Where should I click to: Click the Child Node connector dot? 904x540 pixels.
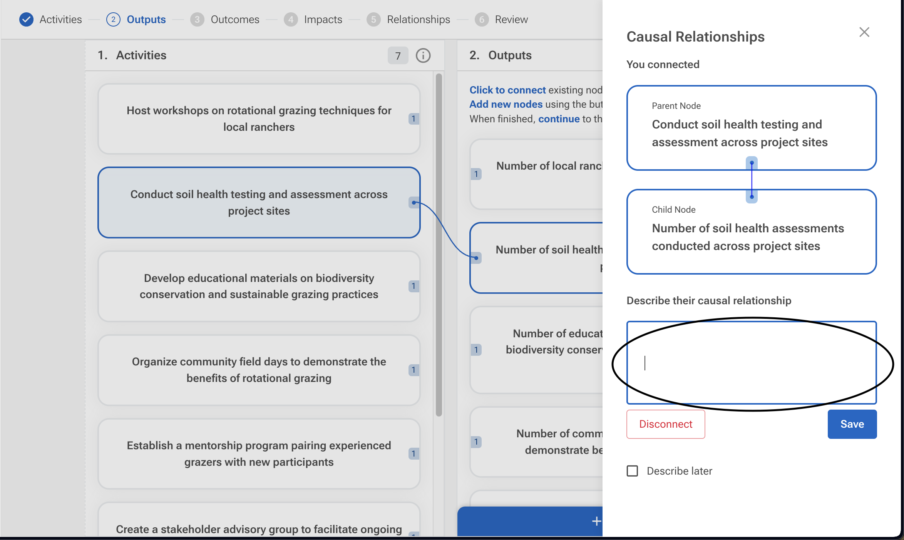coord(752,197)
